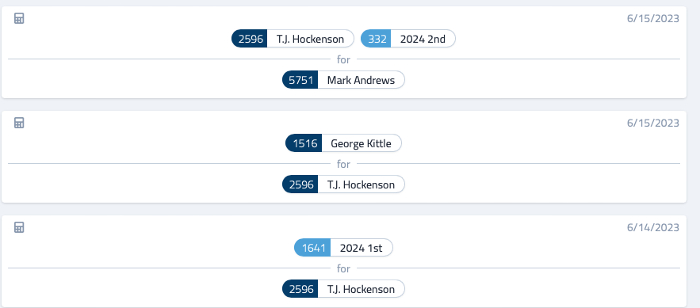The image size is (700, 308).
Task: Click 2596 badge in the first trade card
Action: (x=250, y=39)
